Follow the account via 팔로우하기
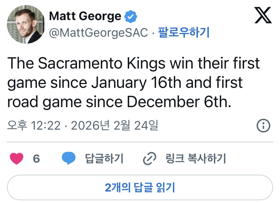Viewport: 280px width, 203px height. [x=184, y=33]
